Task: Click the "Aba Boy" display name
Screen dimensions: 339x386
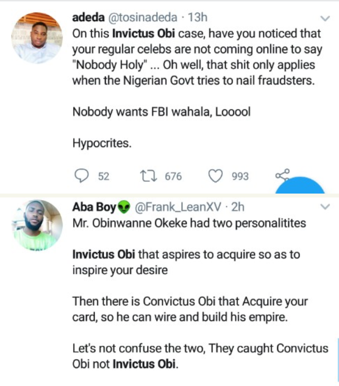Action: (94, 208)
